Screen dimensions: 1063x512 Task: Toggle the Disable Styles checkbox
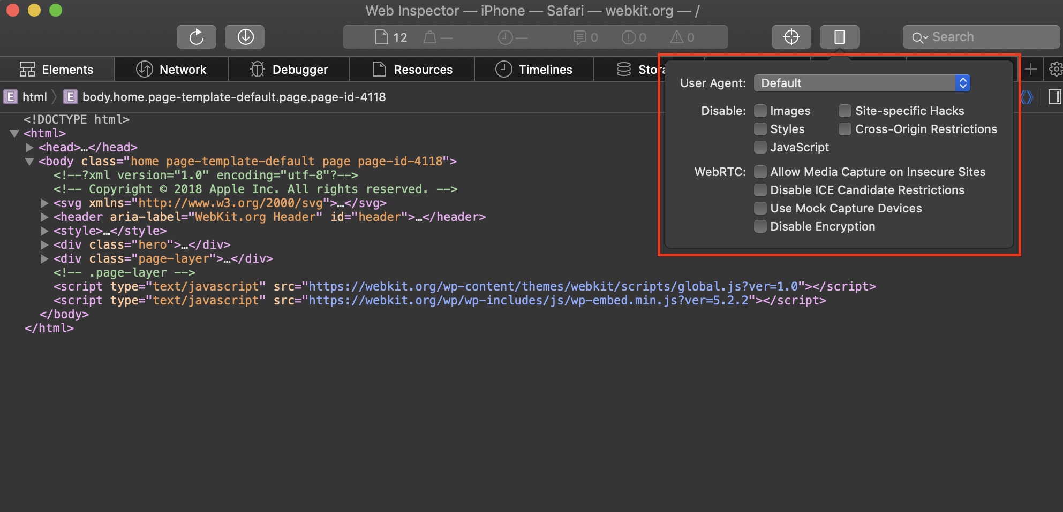(x=760, y=129)
